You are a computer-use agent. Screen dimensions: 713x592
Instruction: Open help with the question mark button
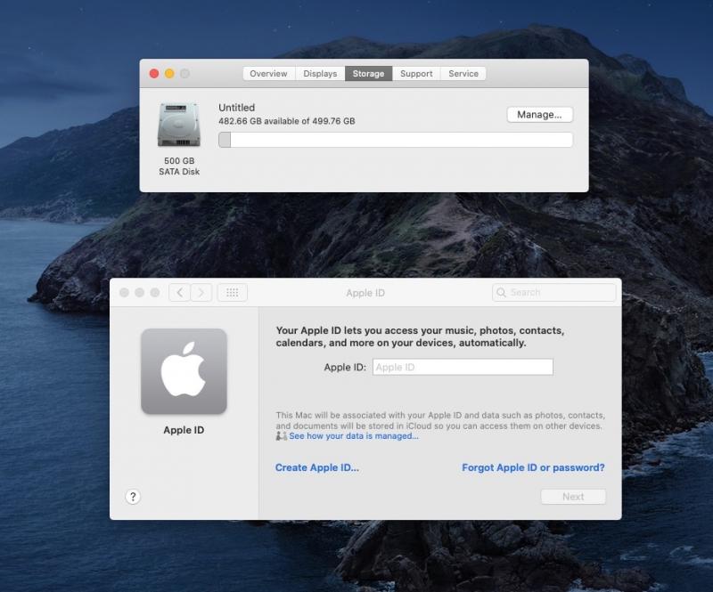click(133, 497)
